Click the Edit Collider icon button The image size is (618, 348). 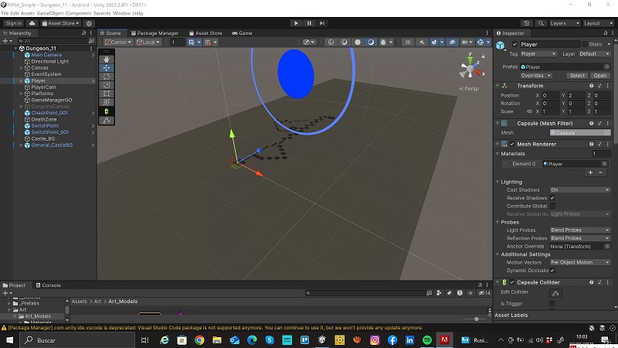(555, 293)
